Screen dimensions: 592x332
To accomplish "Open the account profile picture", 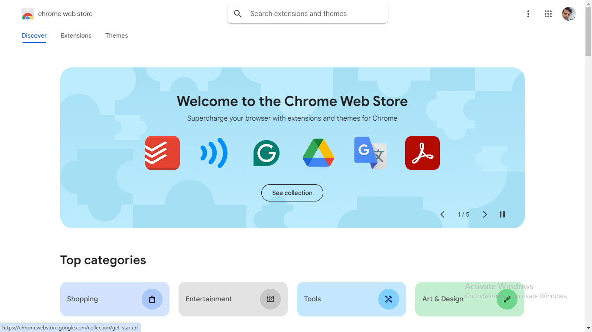I will click(569, 14).
